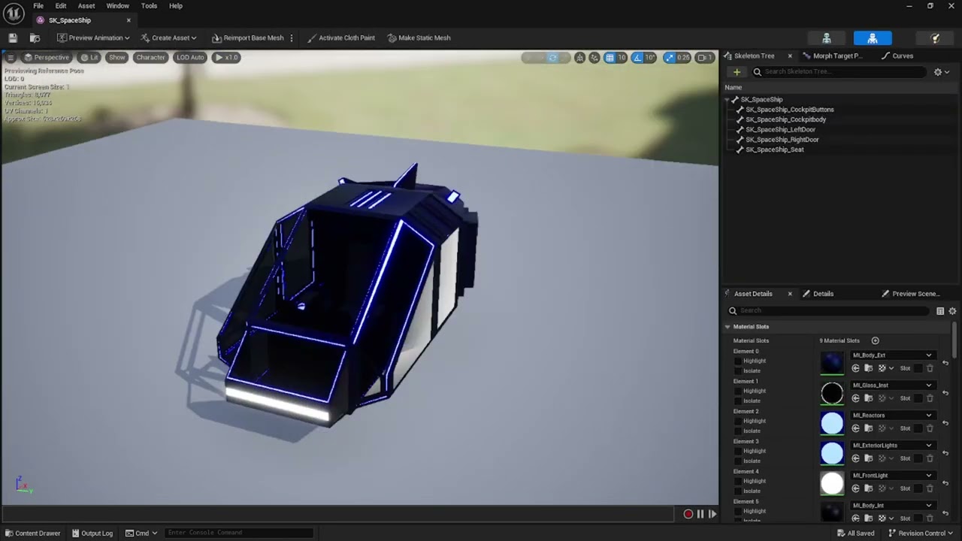The height and width of the screenshot is (541, 962).
Task: Switch to the Curves tab
Action: tap(897, 56)
